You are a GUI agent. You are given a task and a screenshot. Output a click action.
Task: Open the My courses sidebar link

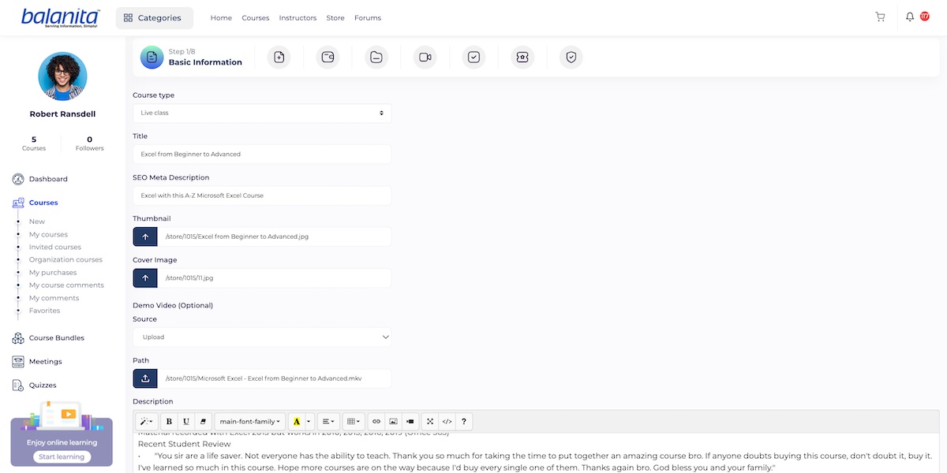[48, 235]
